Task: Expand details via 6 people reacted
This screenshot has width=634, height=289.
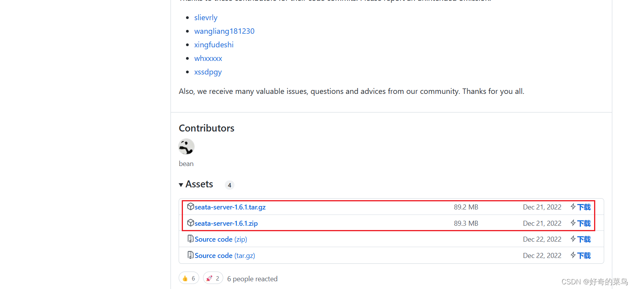Action: [252, 279]
